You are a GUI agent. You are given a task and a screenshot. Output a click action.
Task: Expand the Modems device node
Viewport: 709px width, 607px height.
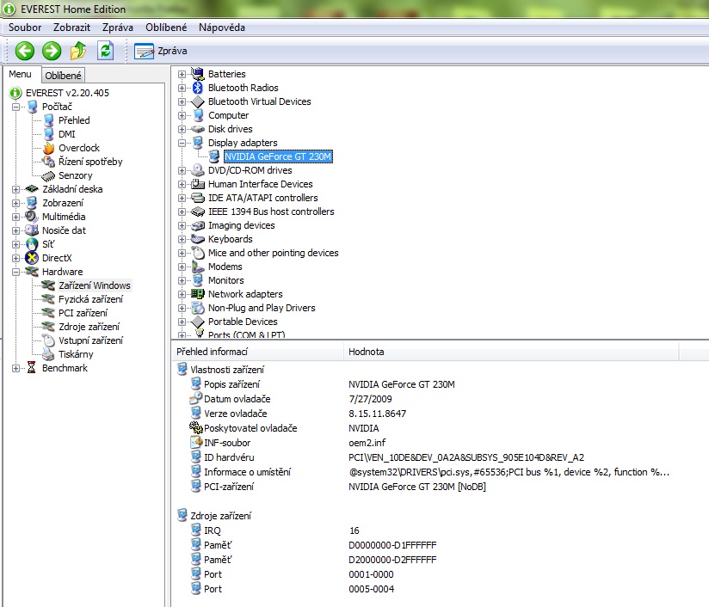tap(182, 267)
